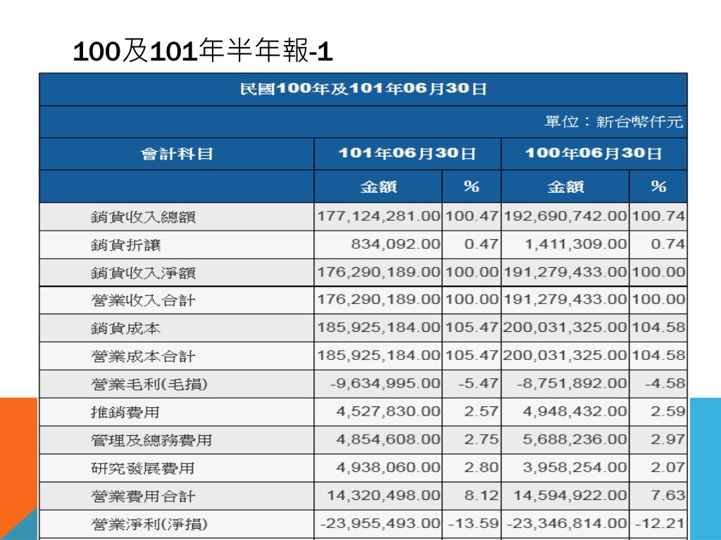Click the percentage 100.47
721x540 pixels.
click(472, 216)
